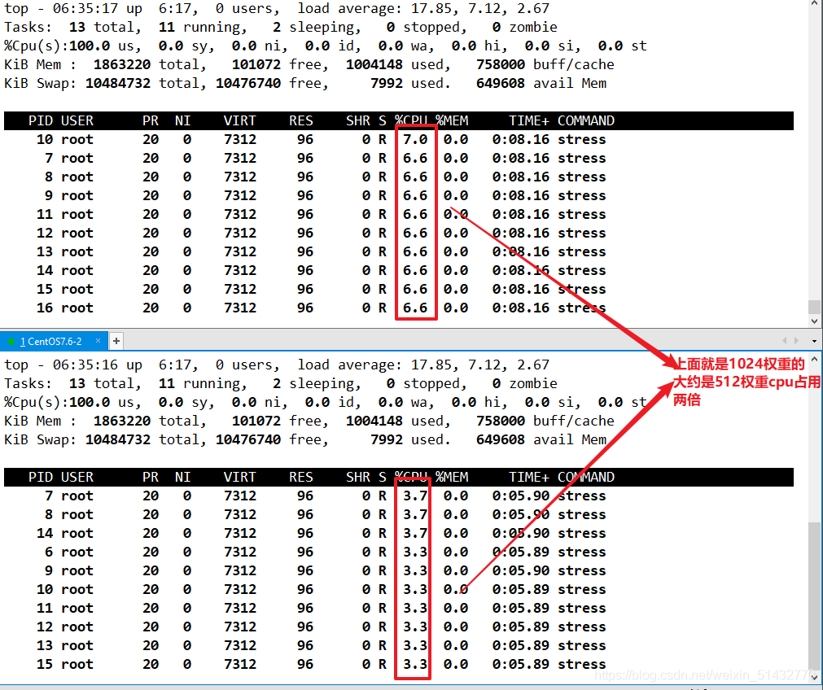Click TIME+ 0:08.16 in upper PID 12 row

(x=521, y=233)
